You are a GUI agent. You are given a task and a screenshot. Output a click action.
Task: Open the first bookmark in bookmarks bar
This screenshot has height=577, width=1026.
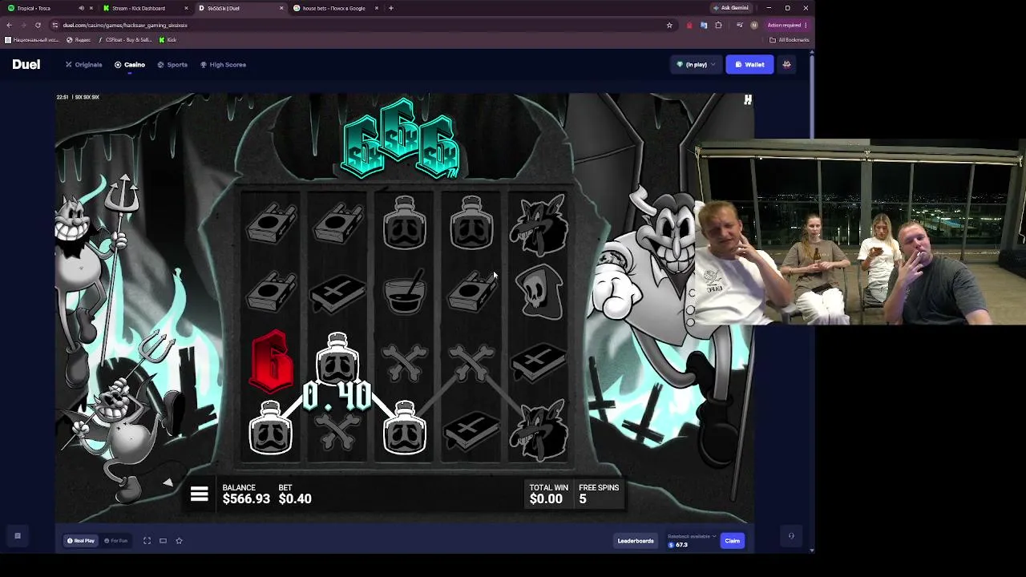32,40
